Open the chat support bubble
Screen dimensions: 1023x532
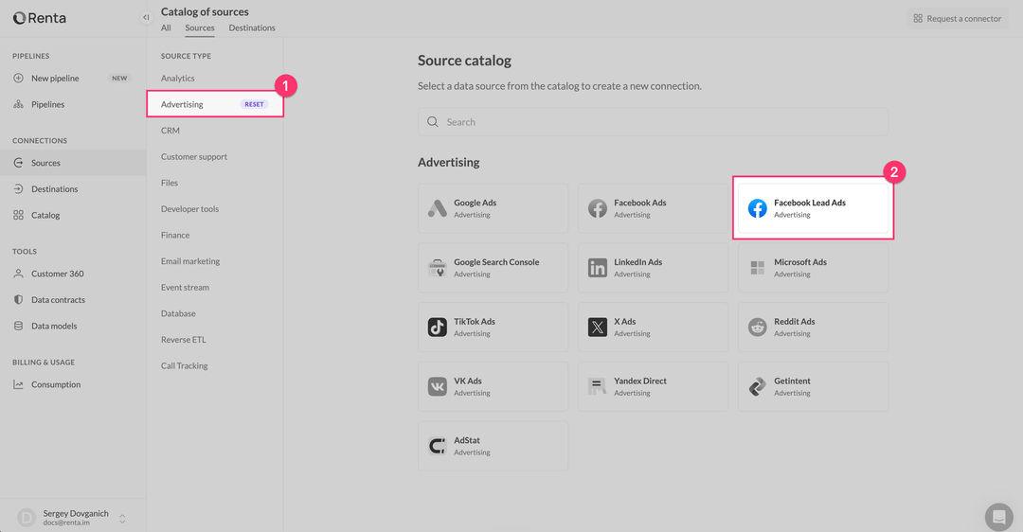click(x=999, y=517)
